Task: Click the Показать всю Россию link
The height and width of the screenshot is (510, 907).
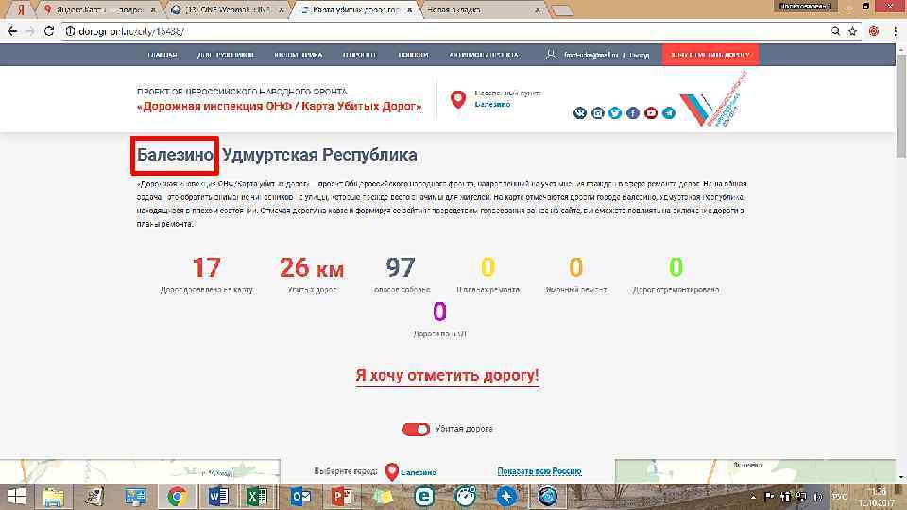Action: pyautogui.click(x=539, y=471)
